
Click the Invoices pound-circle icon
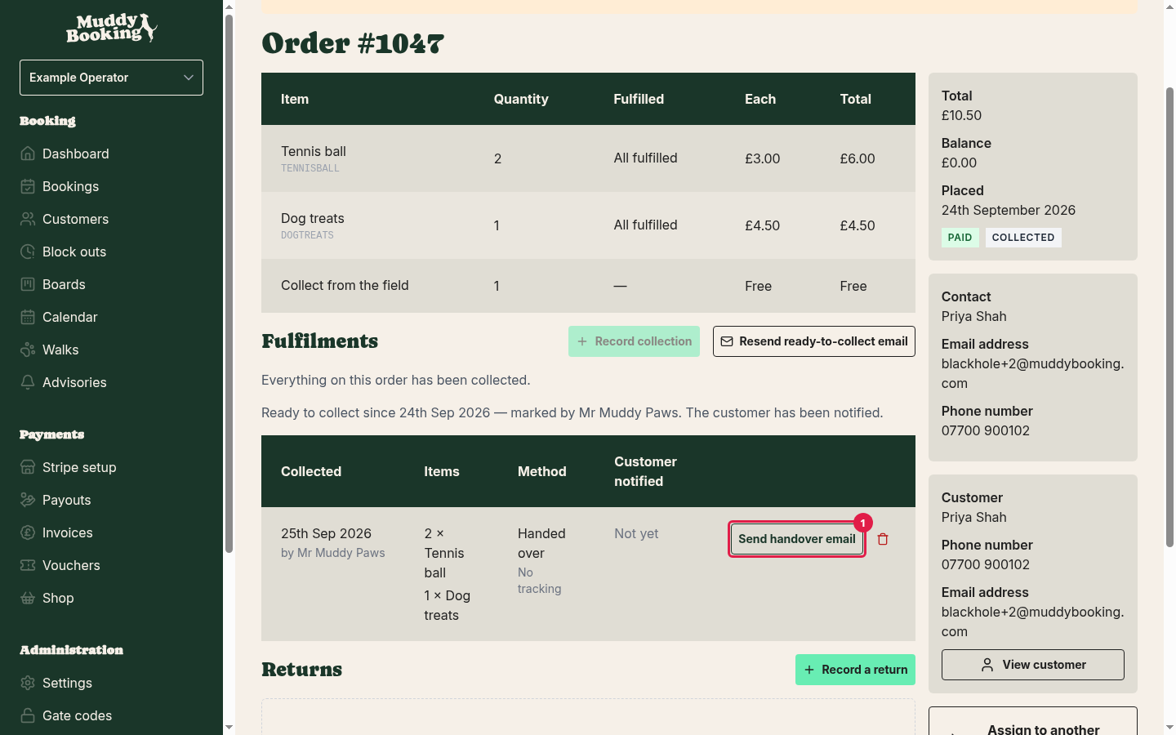tap(28, 532)
